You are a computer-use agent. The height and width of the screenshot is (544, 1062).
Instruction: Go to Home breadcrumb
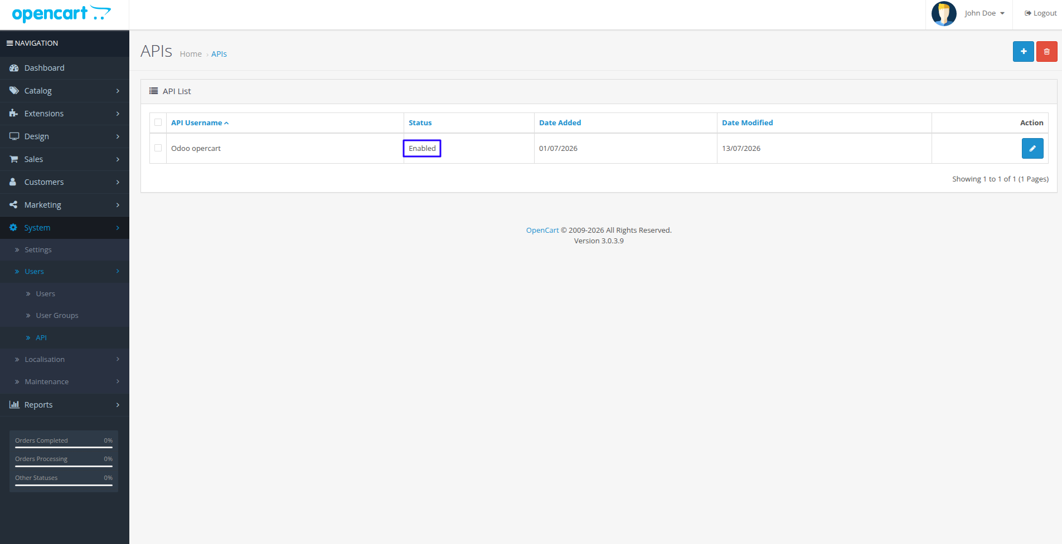click(191, 54)
